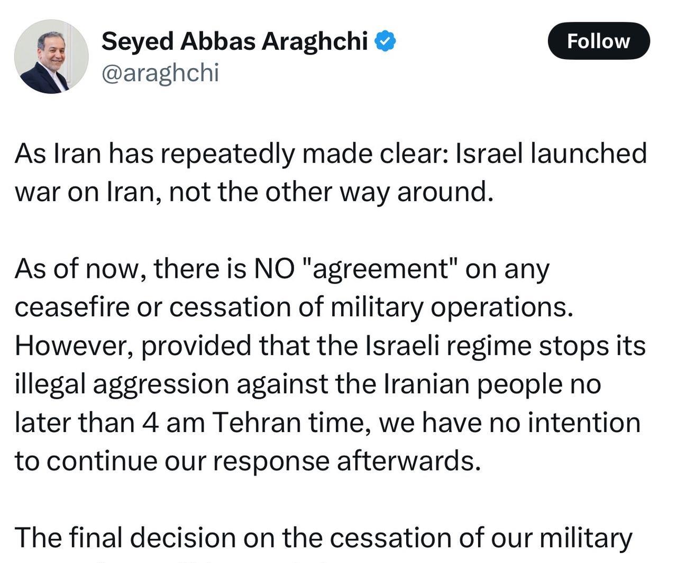Click the blue verified checkmark badge
The height and width of the screenshot is (563, 677).
coord(386,41)
